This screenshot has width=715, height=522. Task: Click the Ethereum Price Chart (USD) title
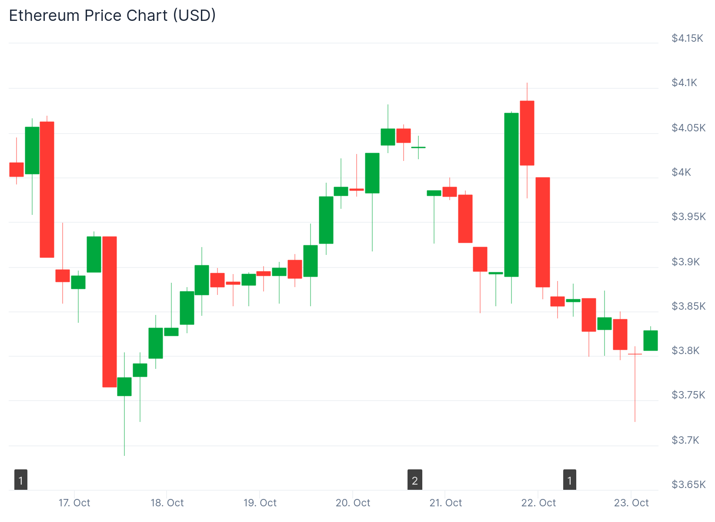pyautogui.click(x=112, y=16)
